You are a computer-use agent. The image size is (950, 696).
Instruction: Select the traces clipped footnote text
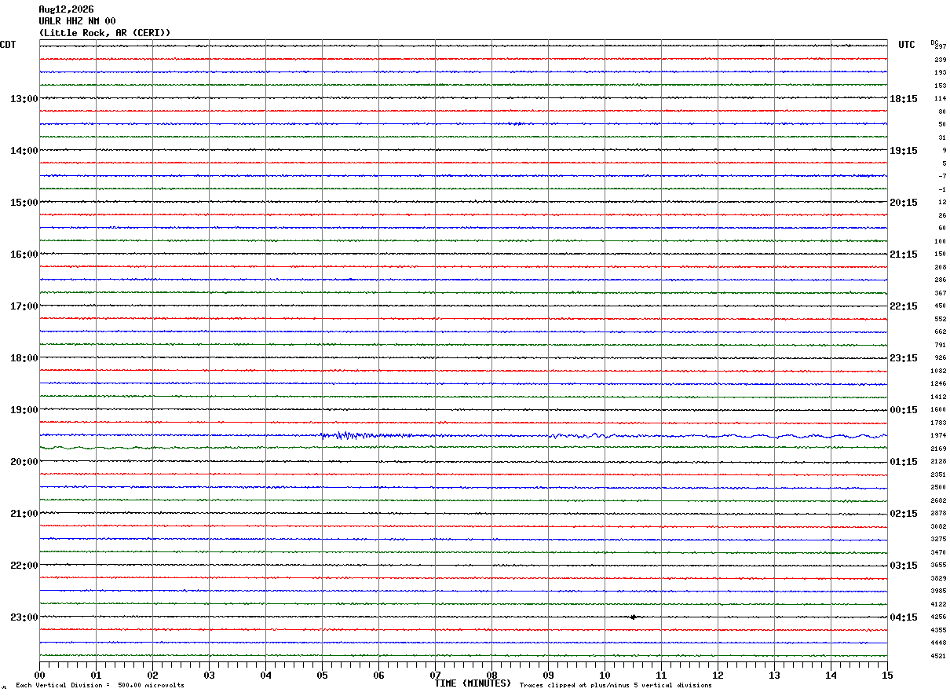[616, 686]
